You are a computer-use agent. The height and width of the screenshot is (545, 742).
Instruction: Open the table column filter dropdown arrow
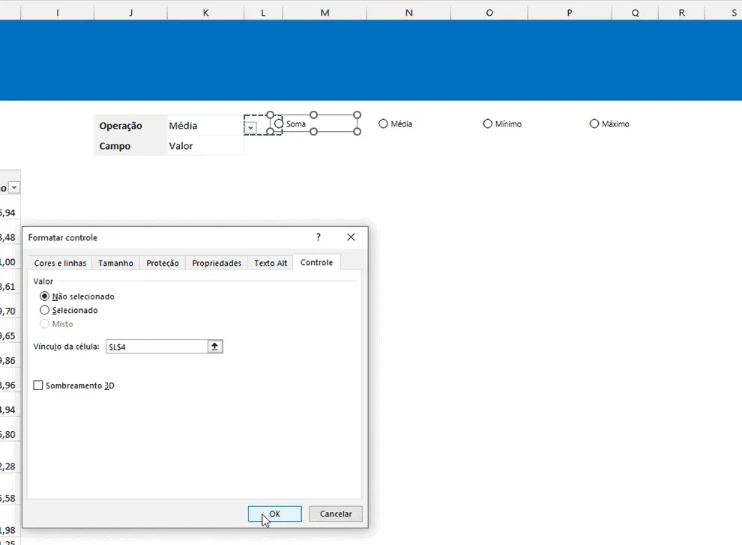15,188
